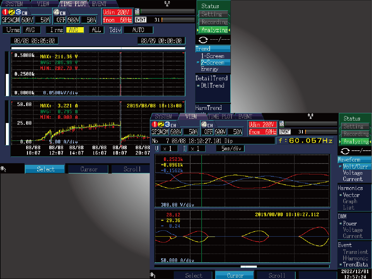The height and width of the screenshot is (279, 372).
Task: Click Analyzing status in front window
Action: tap(356, 141)
